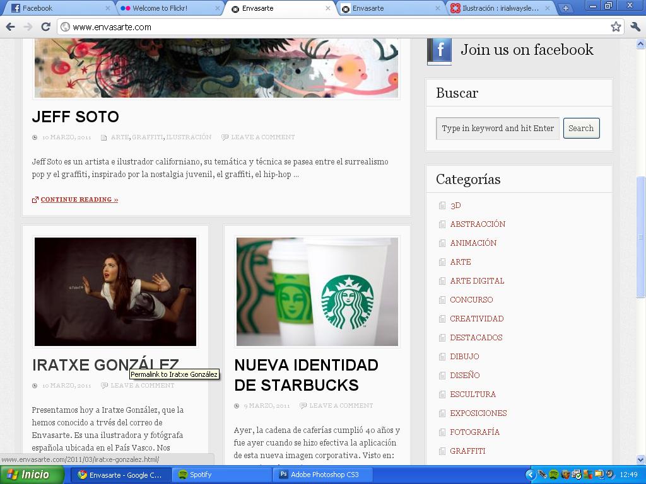This screenshot has width=646, height=484.
Task: Open the ANIMACIÓN category
Action: [473, 243]
